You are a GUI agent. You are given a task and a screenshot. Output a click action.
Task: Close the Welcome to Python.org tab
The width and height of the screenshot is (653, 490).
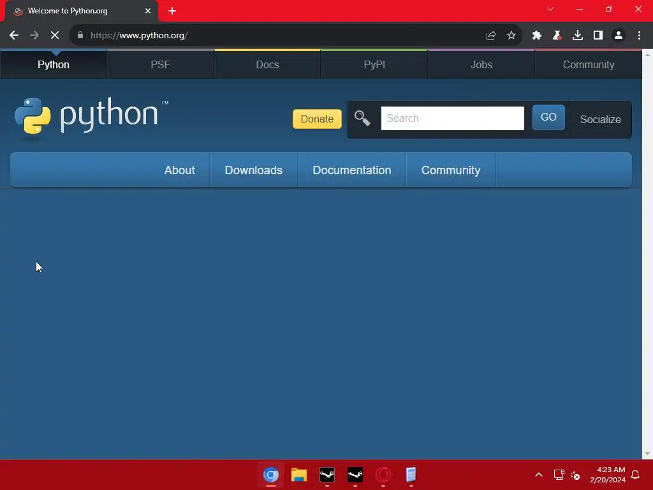pos(148,11)
